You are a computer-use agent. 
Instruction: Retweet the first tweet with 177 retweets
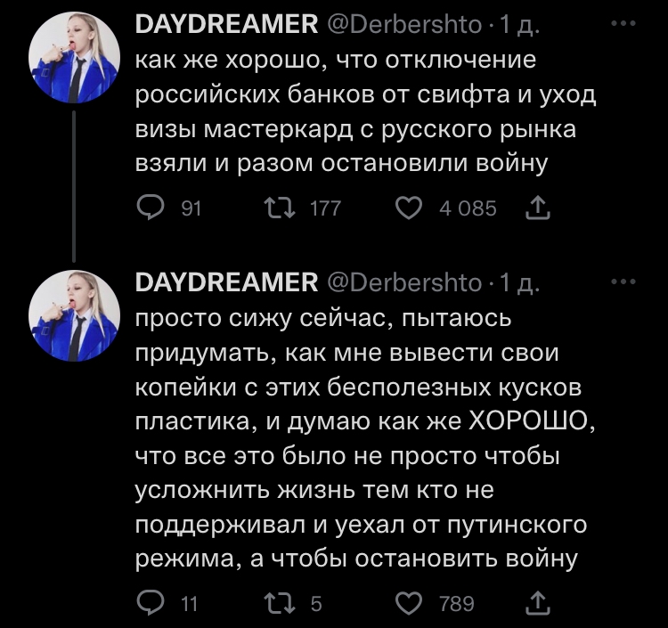coord(281,208)
